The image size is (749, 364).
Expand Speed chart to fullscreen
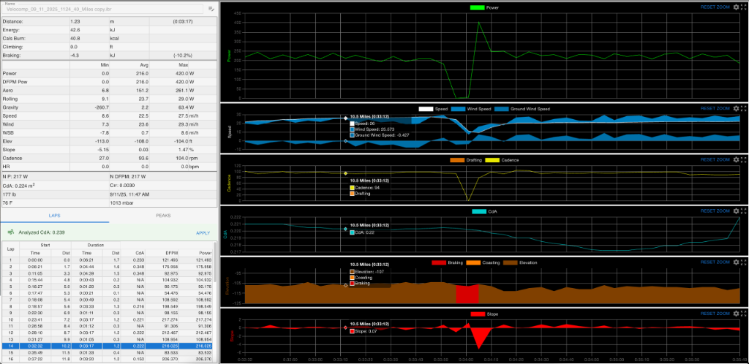[x=743, y=108]
